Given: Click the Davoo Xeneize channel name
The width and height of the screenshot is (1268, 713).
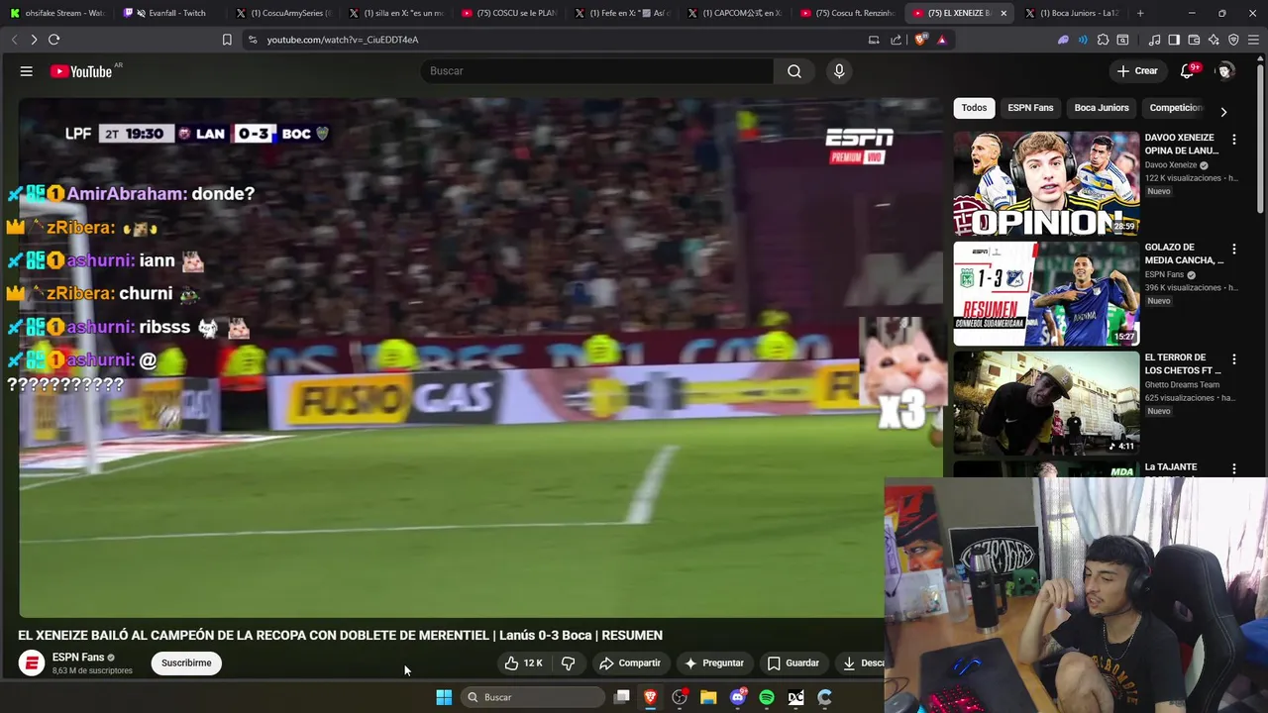Looking at the screenshot, I should (x=1171, y=165).
